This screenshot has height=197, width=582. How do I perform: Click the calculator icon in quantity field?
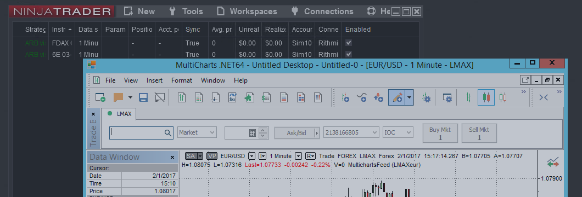[x=253, y=132]
